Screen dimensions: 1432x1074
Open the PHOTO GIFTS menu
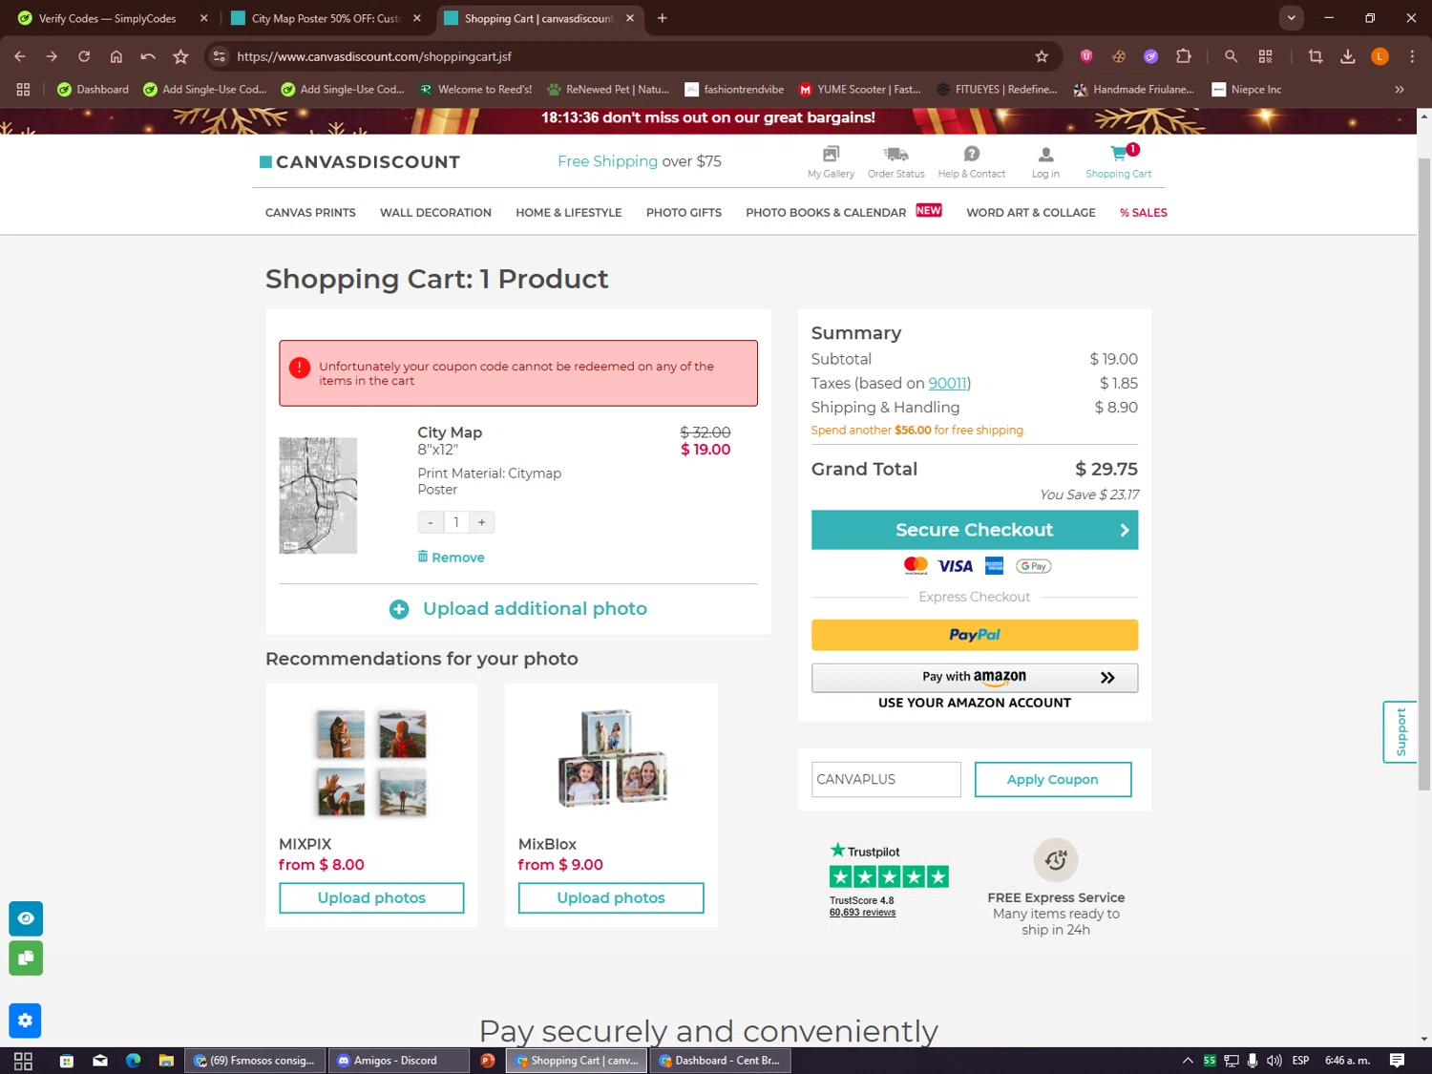[684, 213]
